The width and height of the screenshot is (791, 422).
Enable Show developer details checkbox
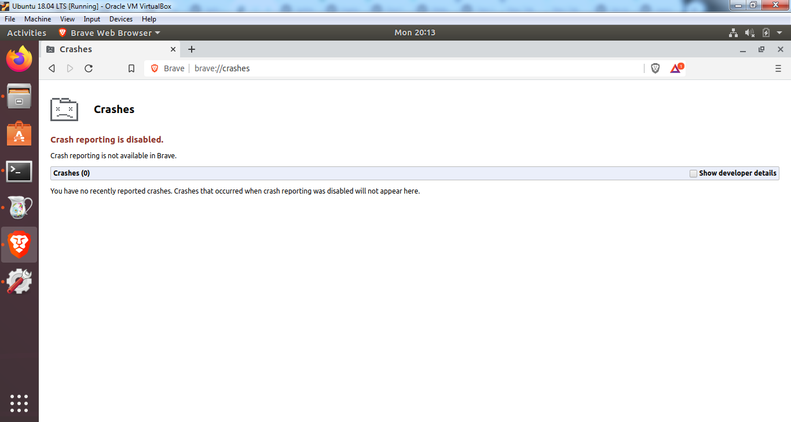point(693,173)
